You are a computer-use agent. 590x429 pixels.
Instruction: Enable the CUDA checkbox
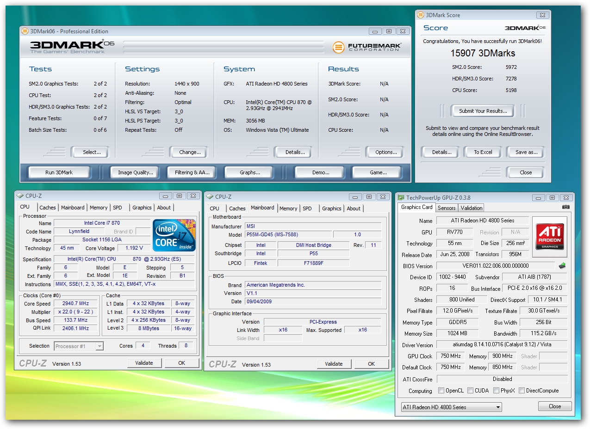coord(470,391)
